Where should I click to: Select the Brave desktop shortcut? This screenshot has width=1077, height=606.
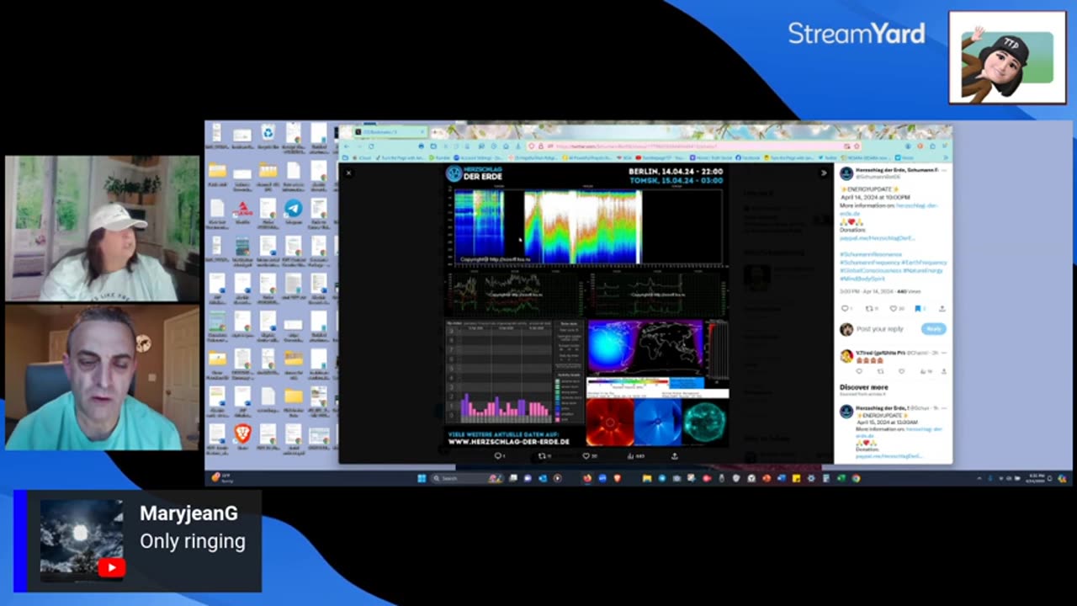tap(242, 437)
